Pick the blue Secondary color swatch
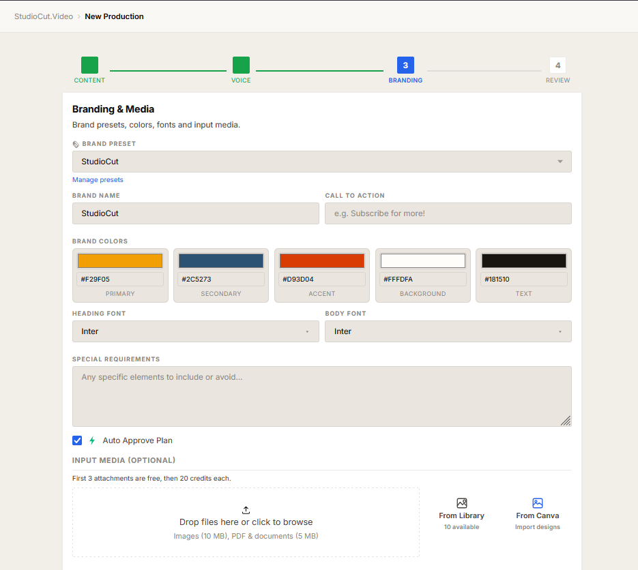638x570 pixels. click(221, 260)
